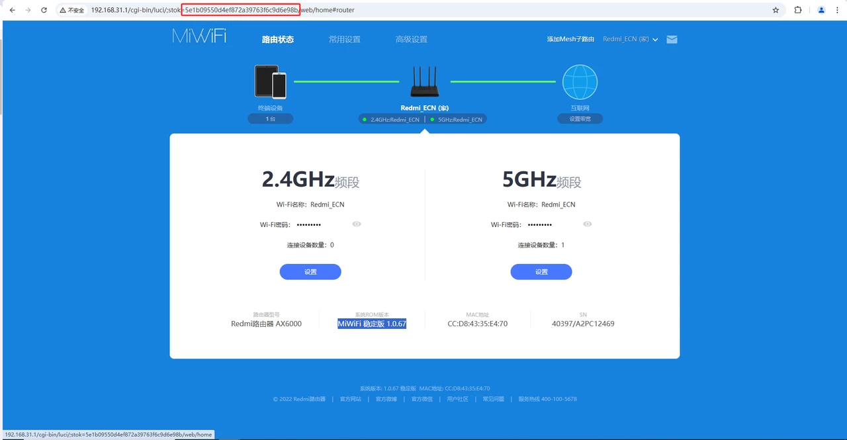Switch to the 高级设置 tab
847x440 pixels.
[411, 40]
